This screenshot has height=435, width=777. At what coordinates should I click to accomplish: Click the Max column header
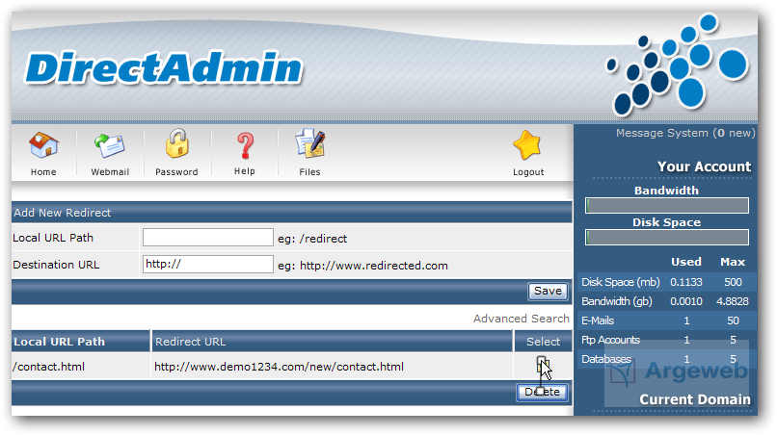(x=733, y=262)
